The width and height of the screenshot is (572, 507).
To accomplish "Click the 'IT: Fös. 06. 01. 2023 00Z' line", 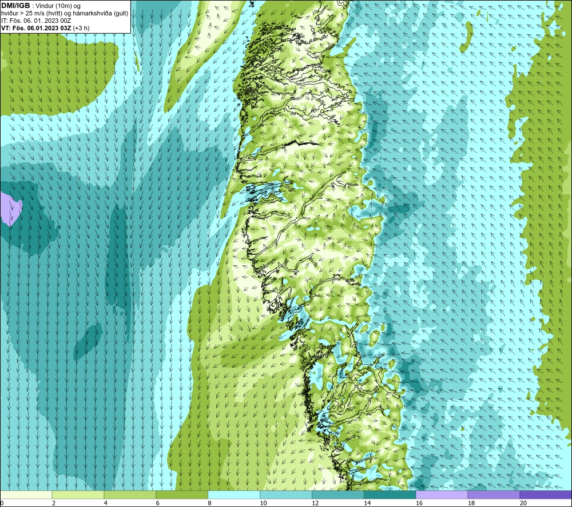I will (36, 21).
